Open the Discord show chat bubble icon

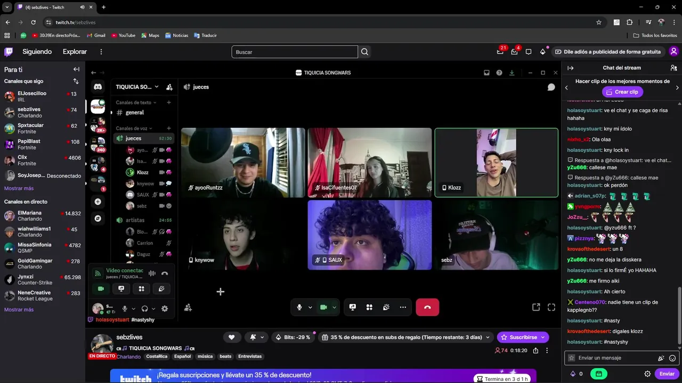click(551, 87)
